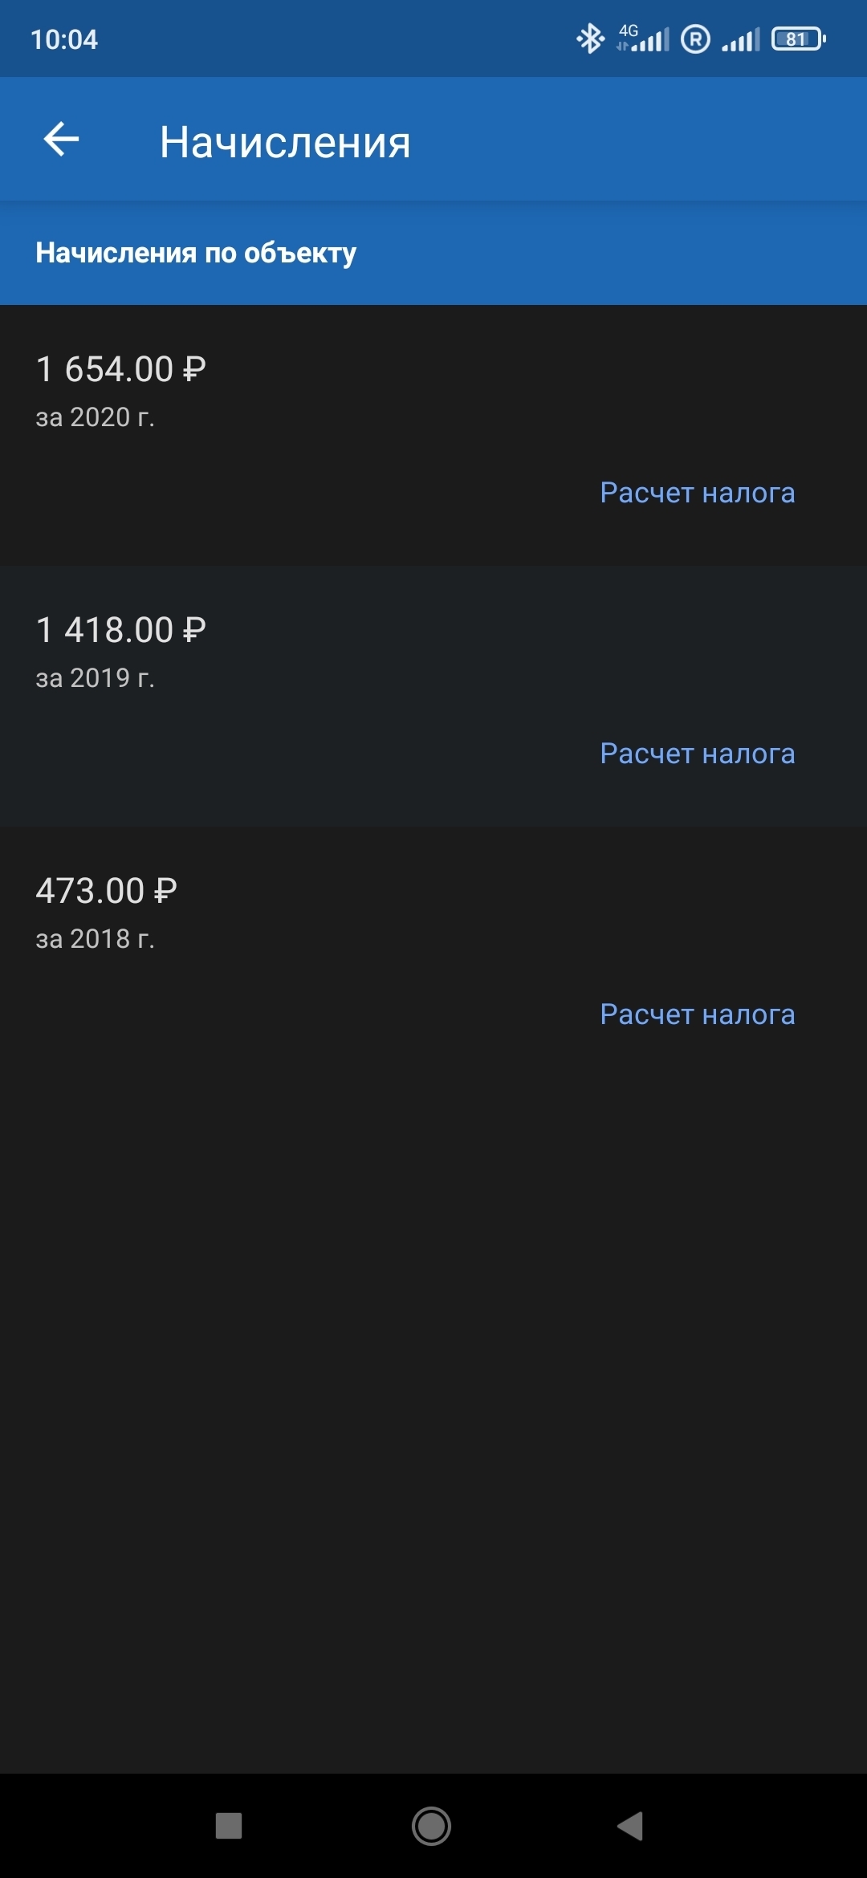Viewport: 867px width, 1878px height.
Task: Tap the за 2019 г. label
Action: 95,678
